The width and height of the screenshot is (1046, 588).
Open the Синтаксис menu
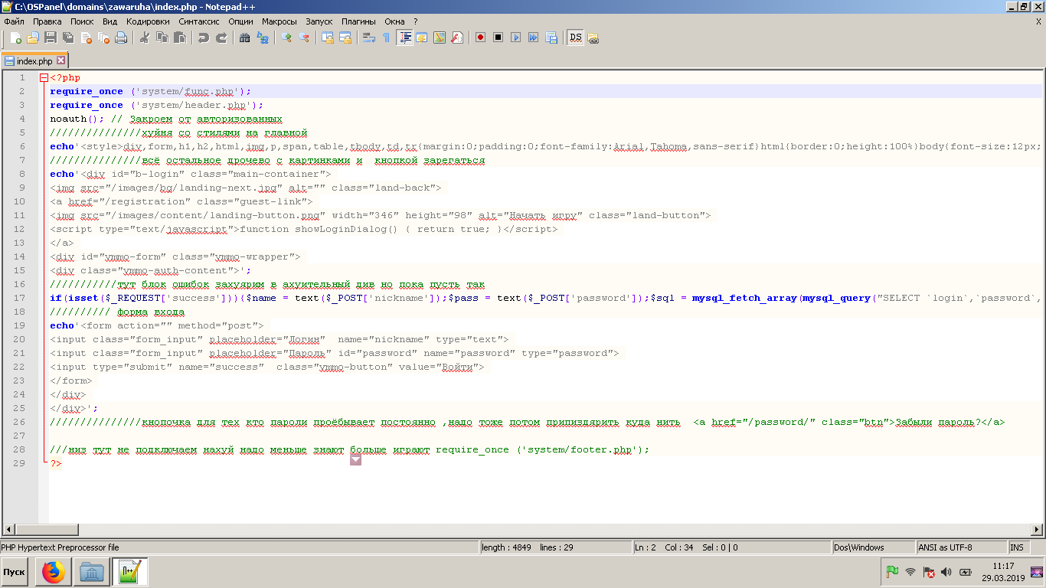tap(199, 21)
